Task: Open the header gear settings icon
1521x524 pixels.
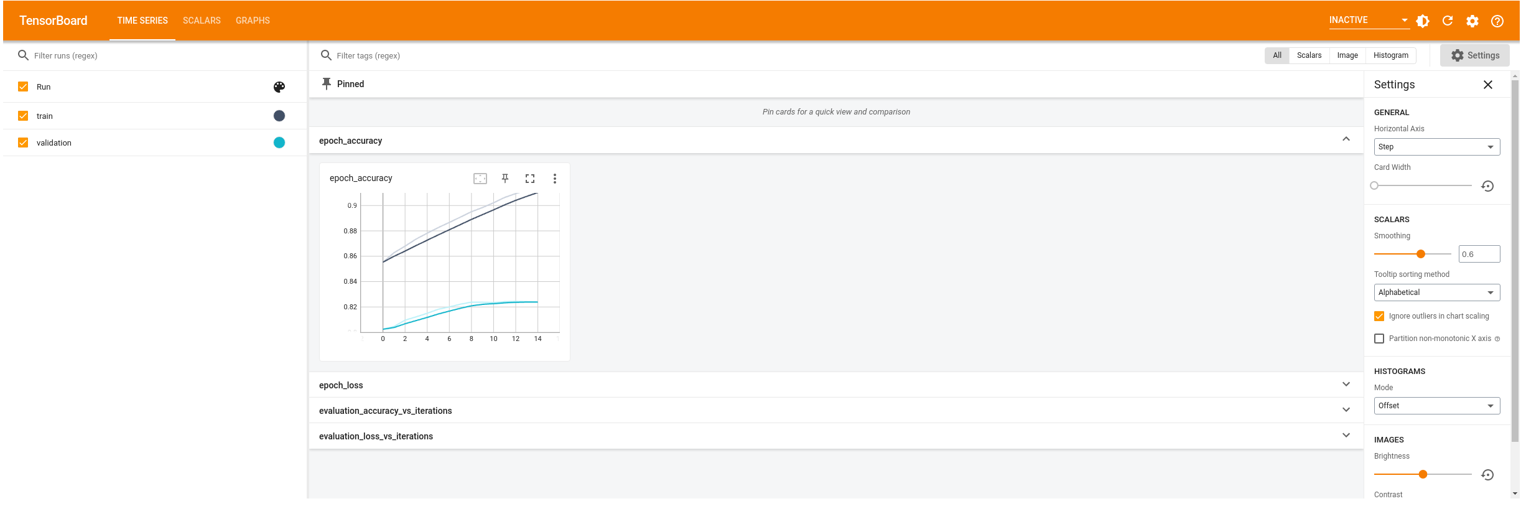Action: click(1472, 21)
